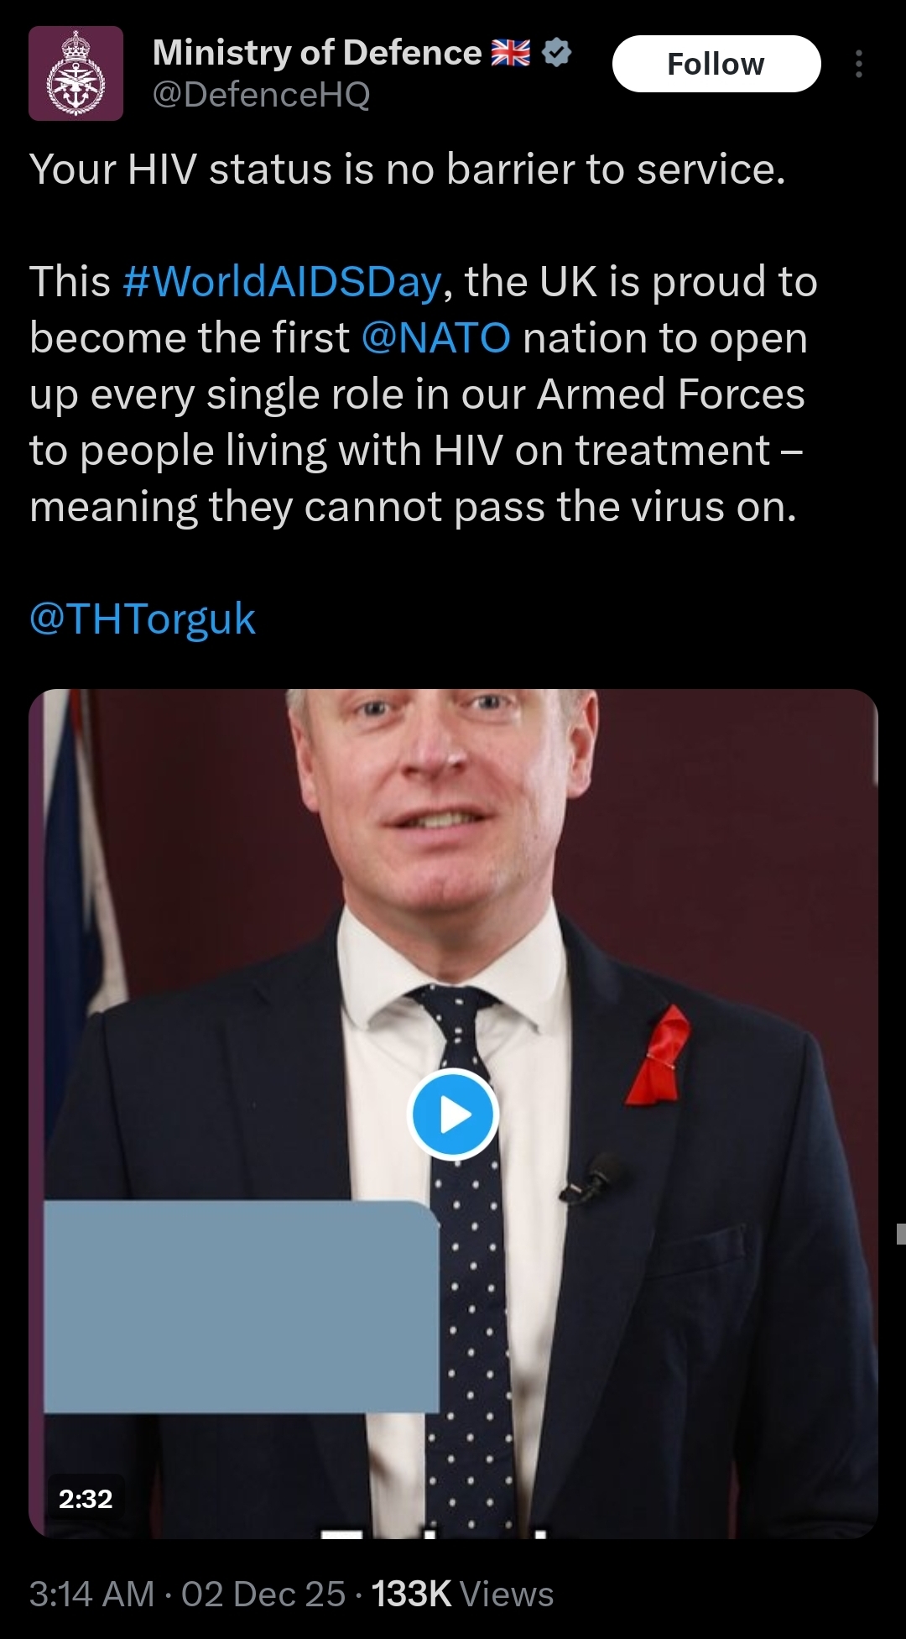Open the Ministry of Defence profile avatar

[x=76, y=74]
